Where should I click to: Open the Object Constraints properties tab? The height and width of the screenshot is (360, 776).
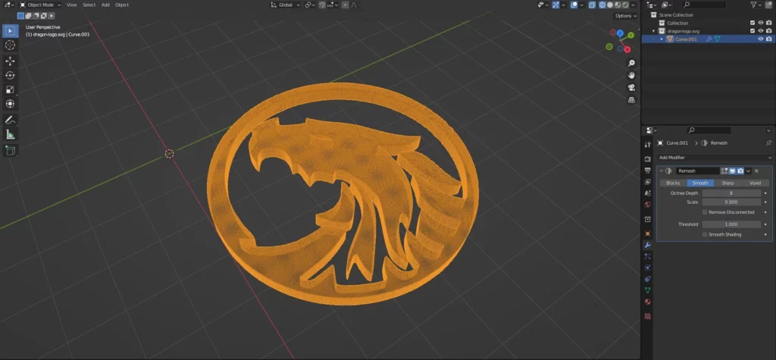[647, 279]
